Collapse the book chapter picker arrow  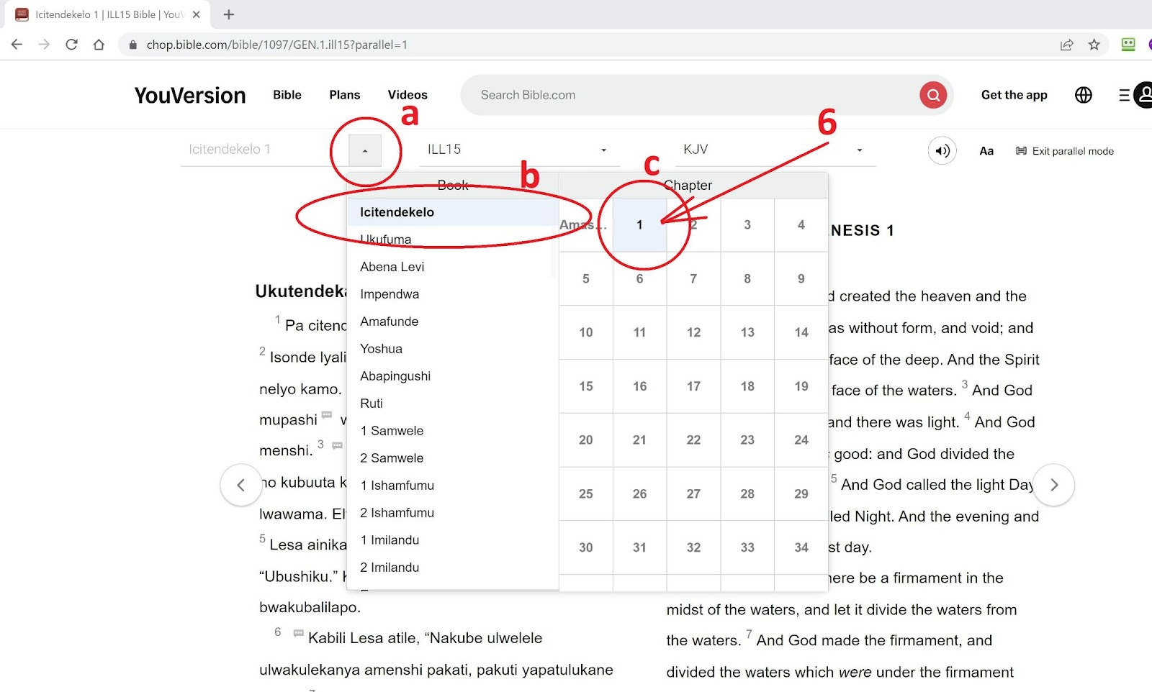pyautogui.click(x=365, y=150)
